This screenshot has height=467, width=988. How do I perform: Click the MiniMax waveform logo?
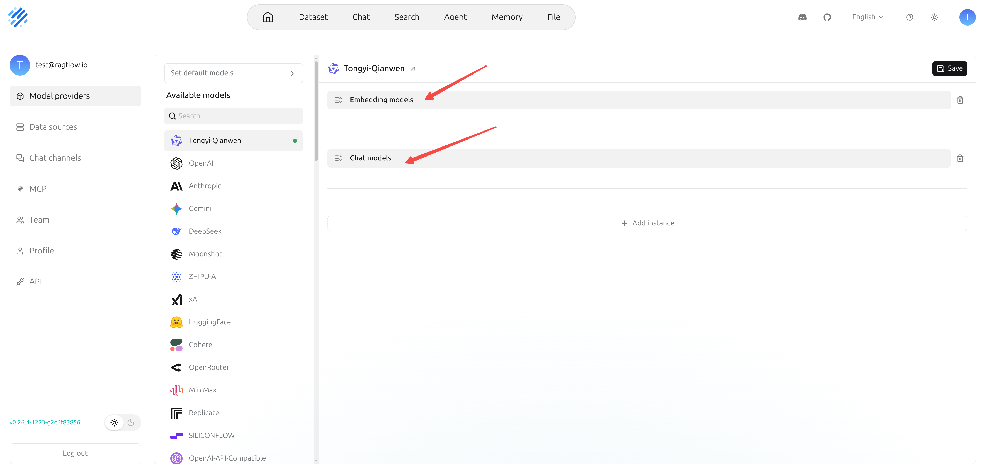[x=177, y=390]
